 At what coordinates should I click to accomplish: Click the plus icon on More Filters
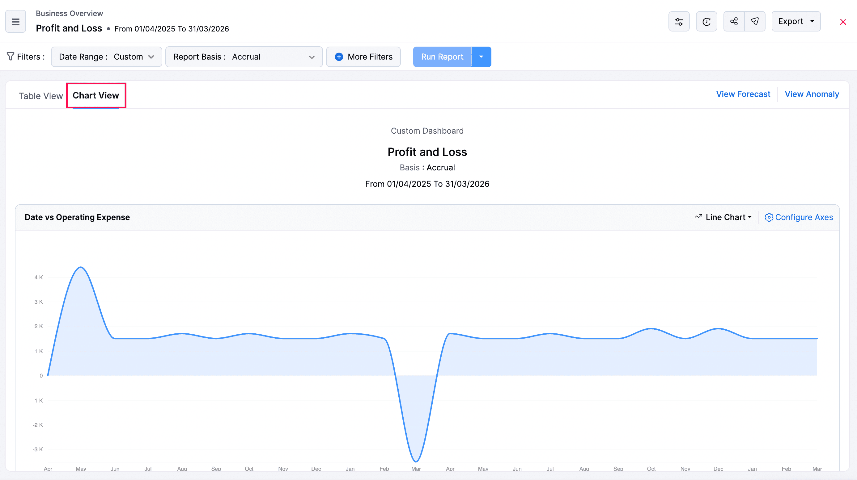coord(339,57)
